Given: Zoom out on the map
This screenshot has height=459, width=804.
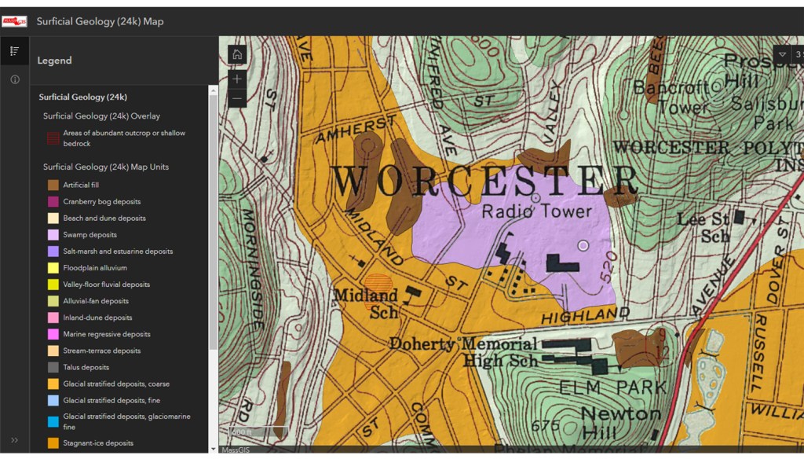Looking at the screenshot, I should coord(237,98).
